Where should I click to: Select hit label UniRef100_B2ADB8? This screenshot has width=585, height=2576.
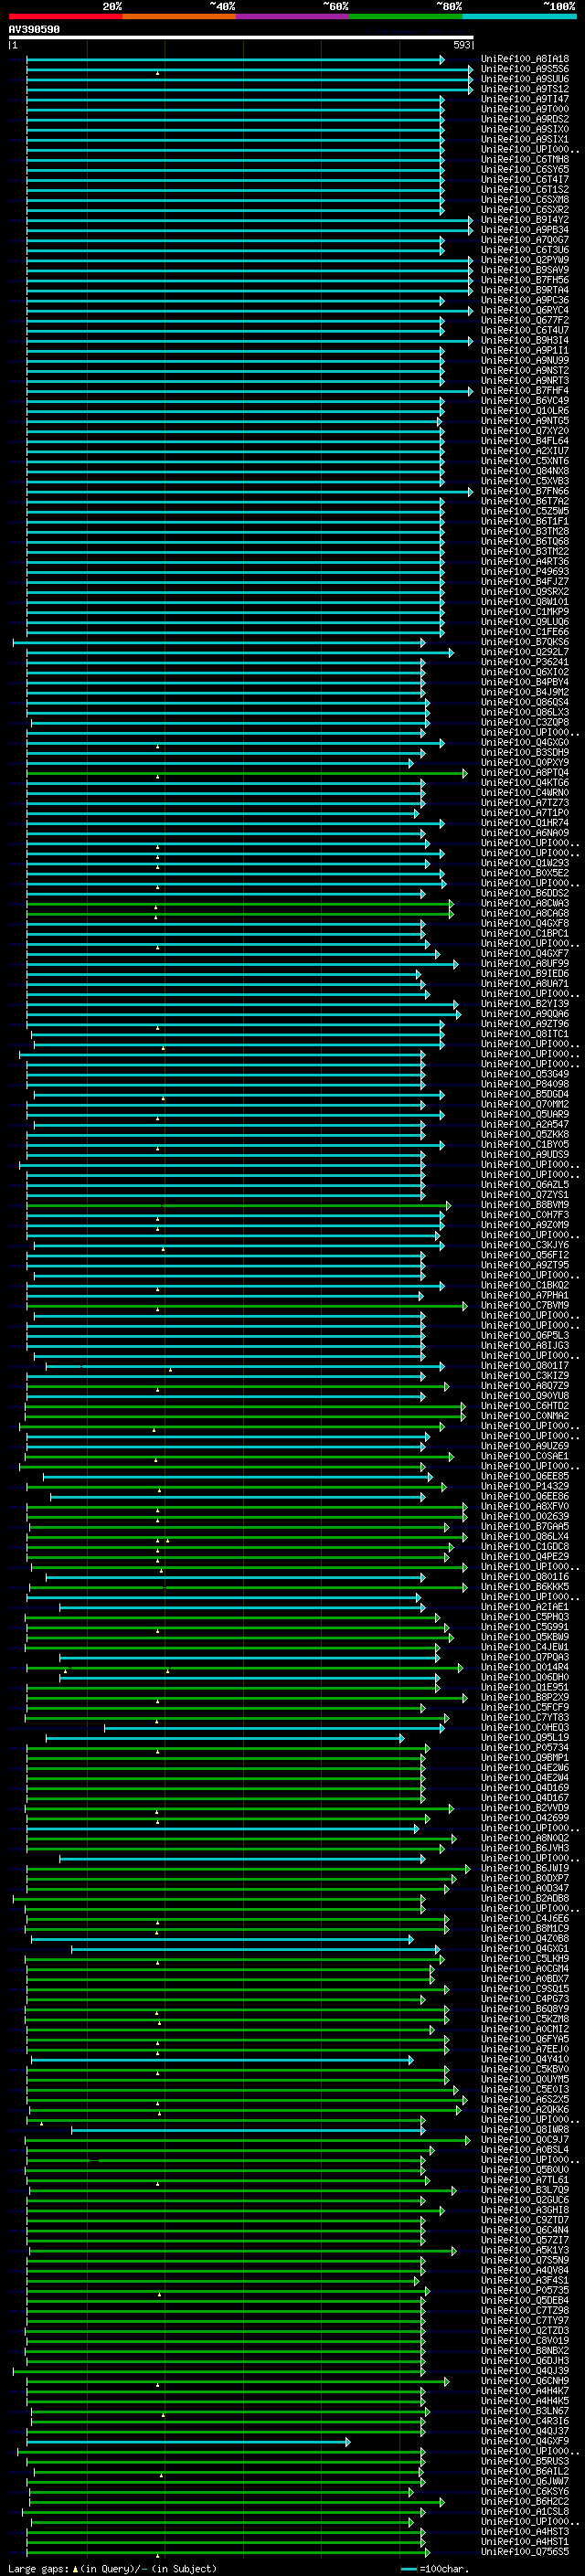(x=525, y=1898)
